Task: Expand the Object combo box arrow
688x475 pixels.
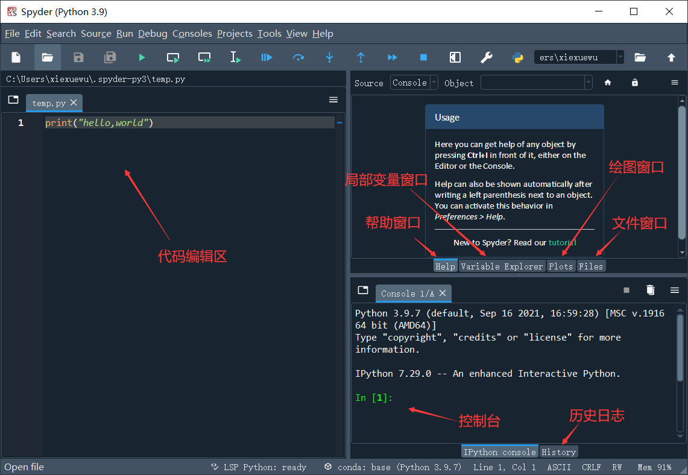Action: click(589, 83)
